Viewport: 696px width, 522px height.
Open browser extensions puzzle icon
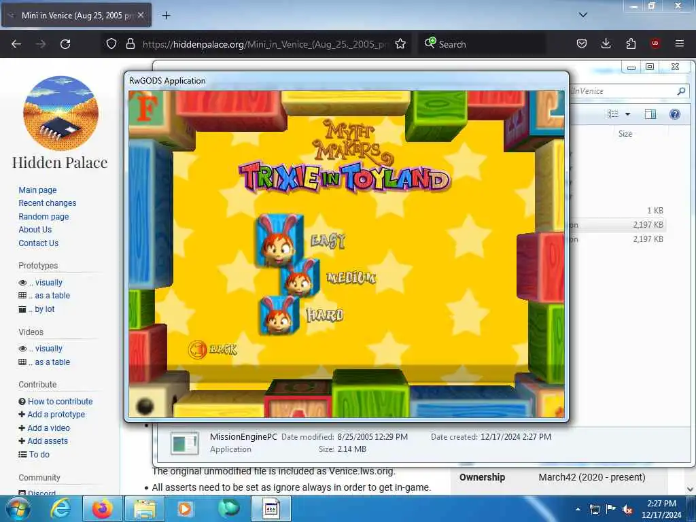tap(631, 44)
